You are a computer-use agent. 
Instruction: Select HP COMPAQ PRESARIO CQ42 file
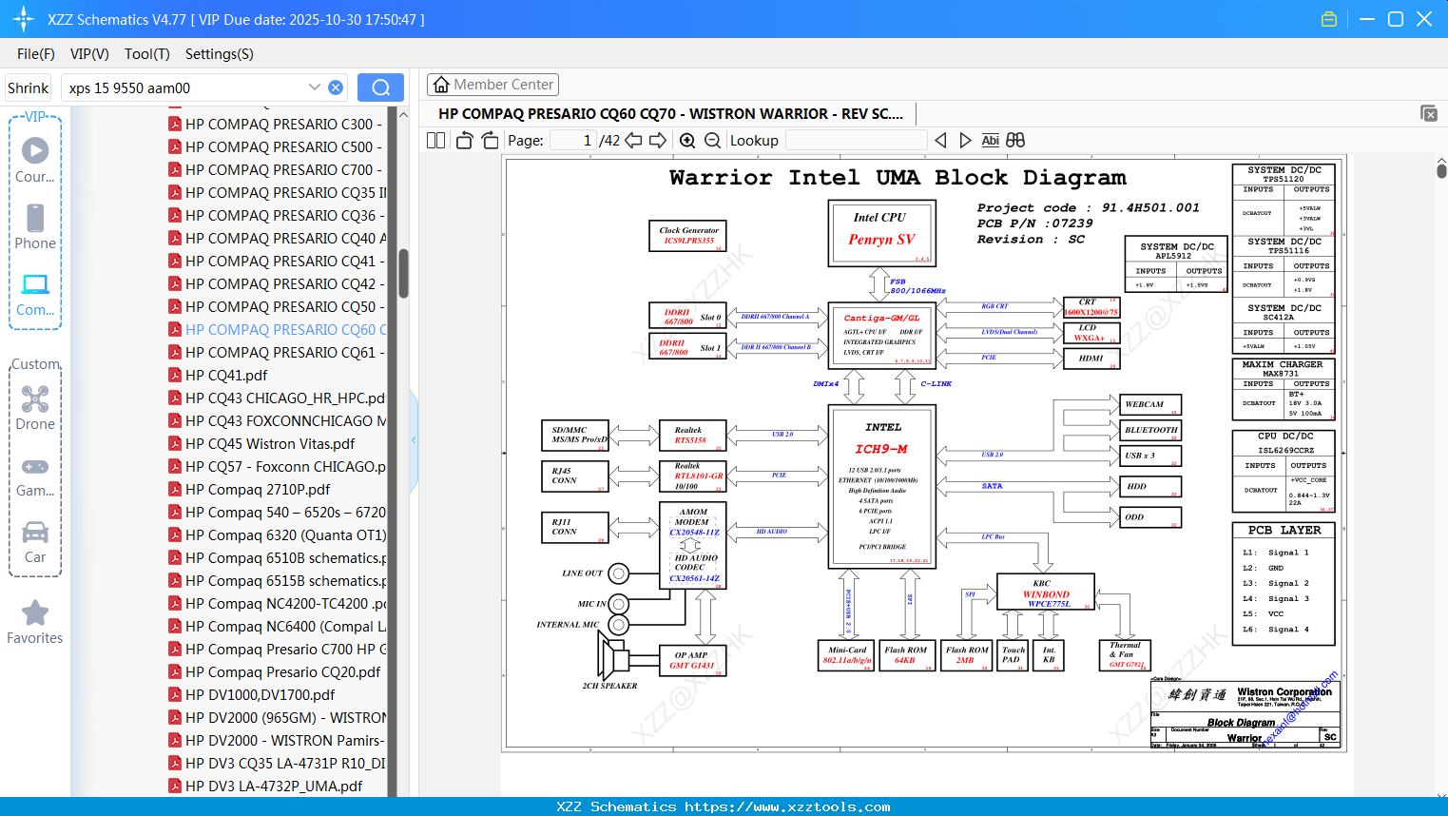[277, 283]
